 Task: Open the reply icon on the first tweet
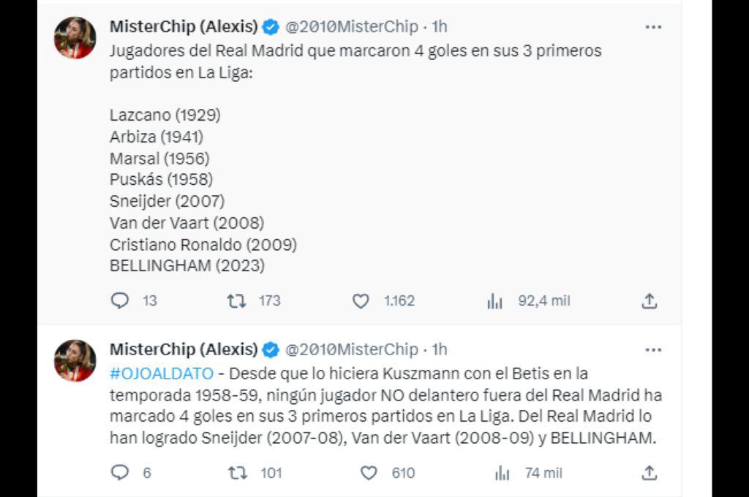click(x=119, y=300)
